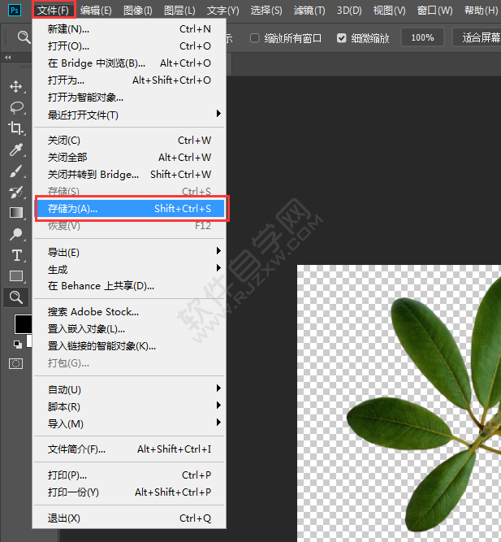Select 在 Behance 上共享(D)... entry
Image resolution: width=501 pixels, height=542 pixels.
pos(129,286)
